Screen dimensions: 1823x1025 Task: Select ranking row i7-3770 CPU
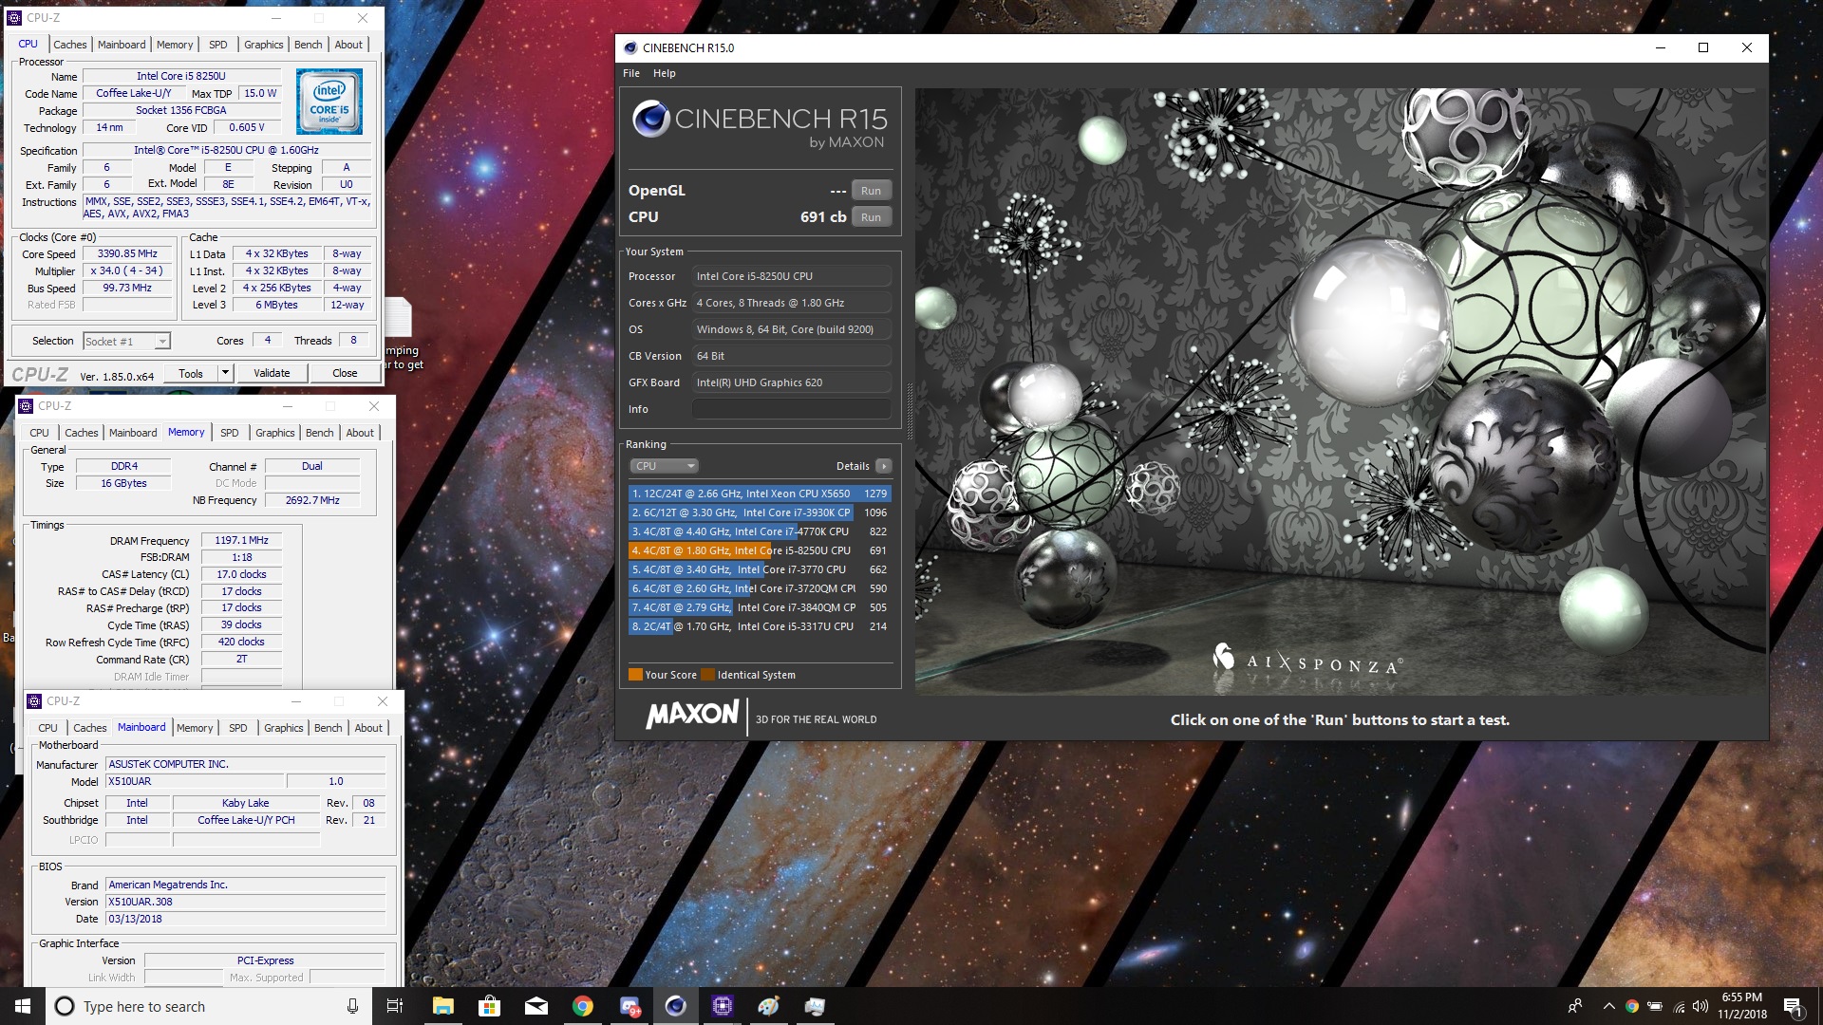pos(759,569)
